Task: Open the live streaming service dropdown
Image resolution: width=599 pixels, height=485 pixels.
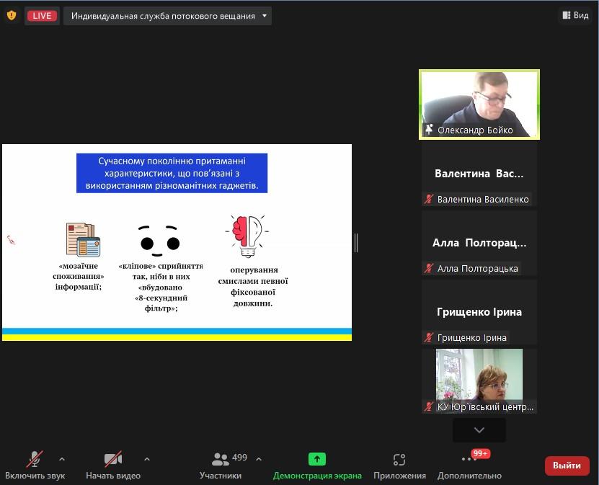Action: pos(167,16)
